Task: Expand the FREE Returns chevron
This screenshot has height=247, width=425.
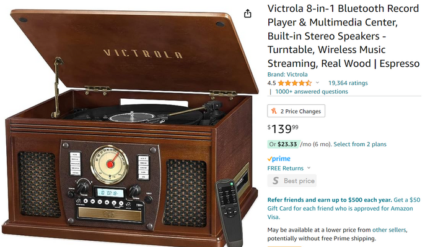Action: pyautogui.click(x=309, y=168)
